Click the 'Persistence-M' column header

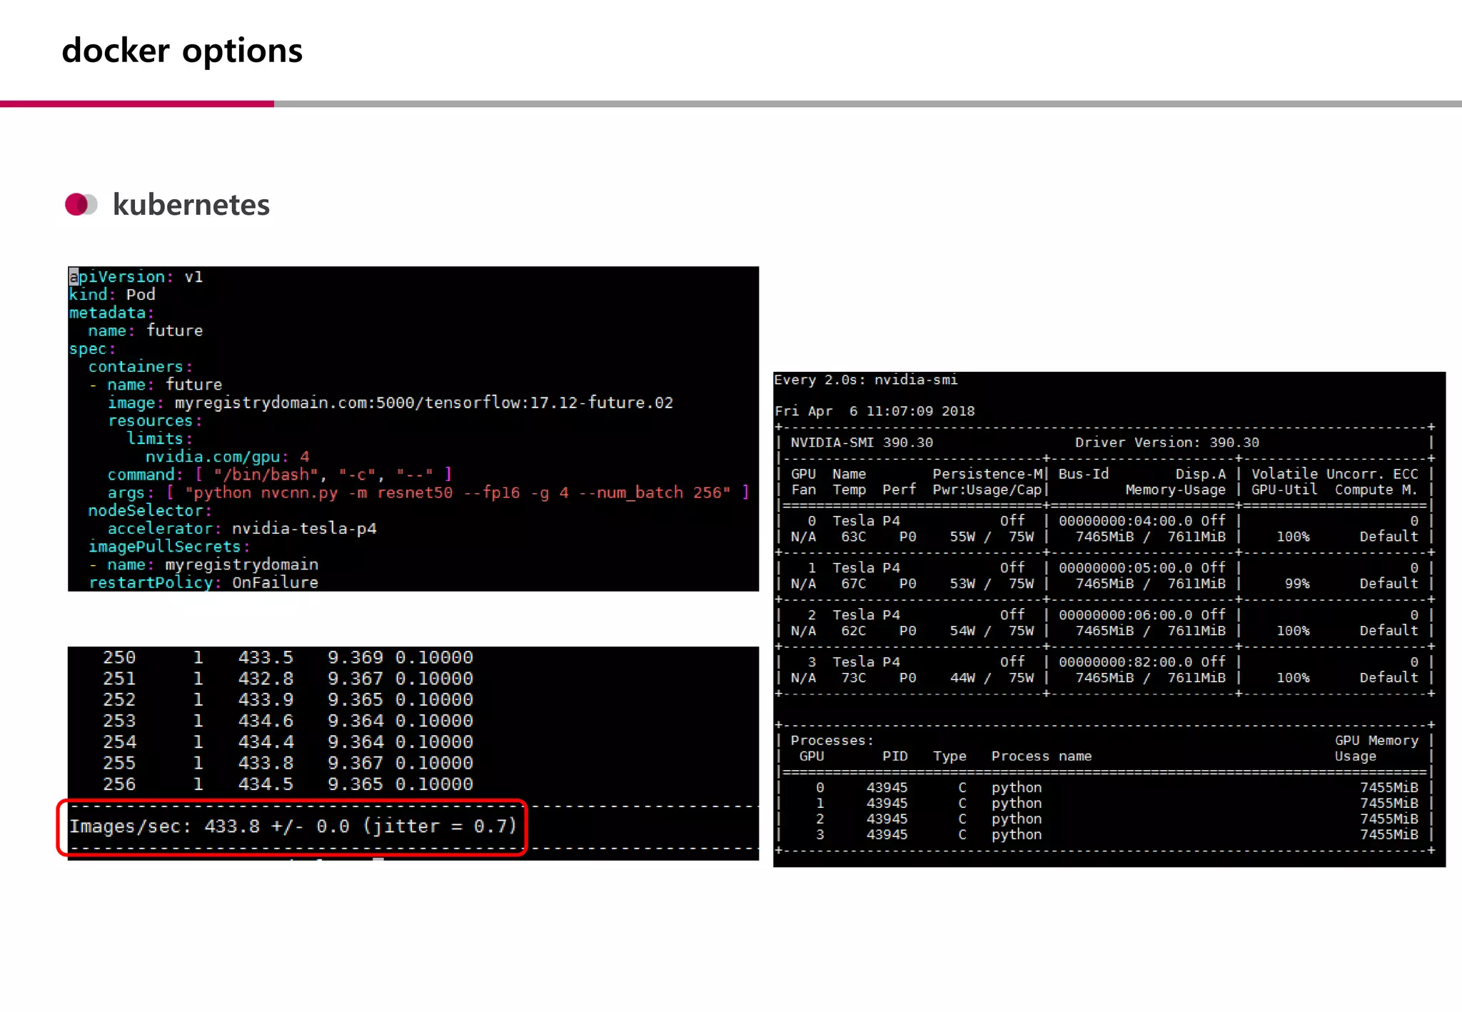coord(987,474)
